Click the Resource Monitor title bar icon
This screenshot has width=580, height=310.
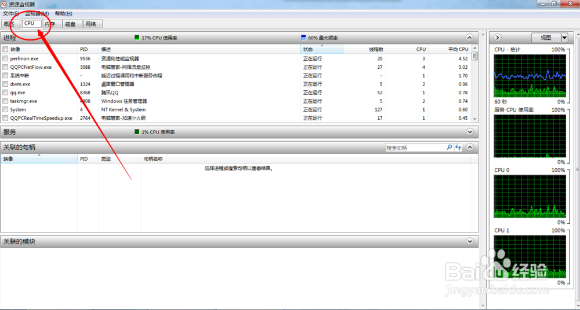click(x=4, y=3)
